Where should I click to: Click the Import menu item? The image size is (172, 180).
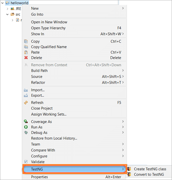point(38,90)
